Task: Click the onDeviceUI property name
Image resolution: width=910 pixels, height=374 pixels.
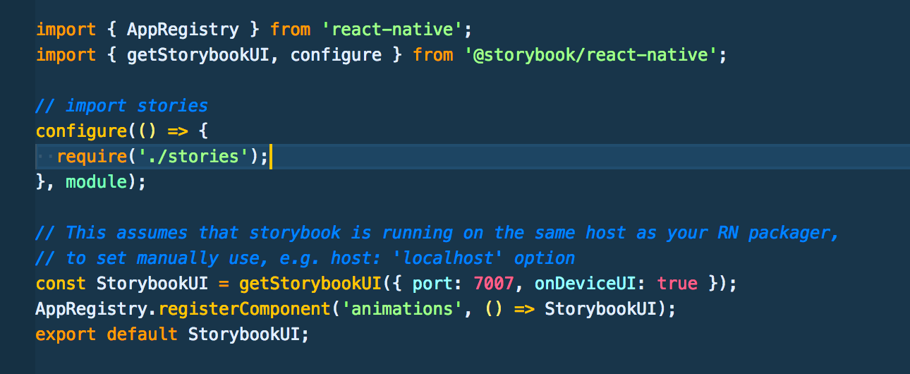Action: [585, 284]
